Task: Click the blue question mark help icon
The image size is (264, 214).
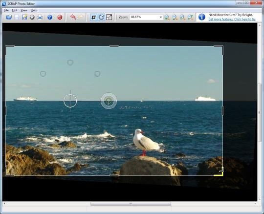Action: click(50, 17)
